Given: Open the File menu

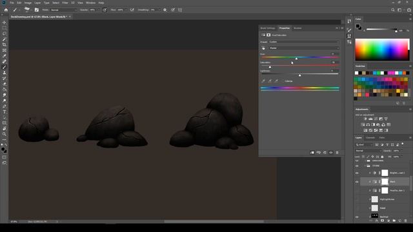Looking at the screenshot, I should pos(12,3).
